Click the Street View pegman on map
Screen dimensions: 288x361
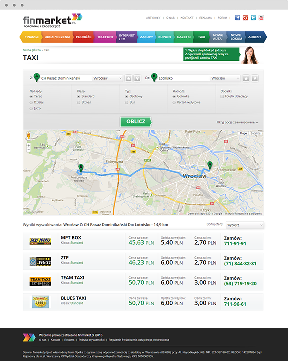pos(29,136)
